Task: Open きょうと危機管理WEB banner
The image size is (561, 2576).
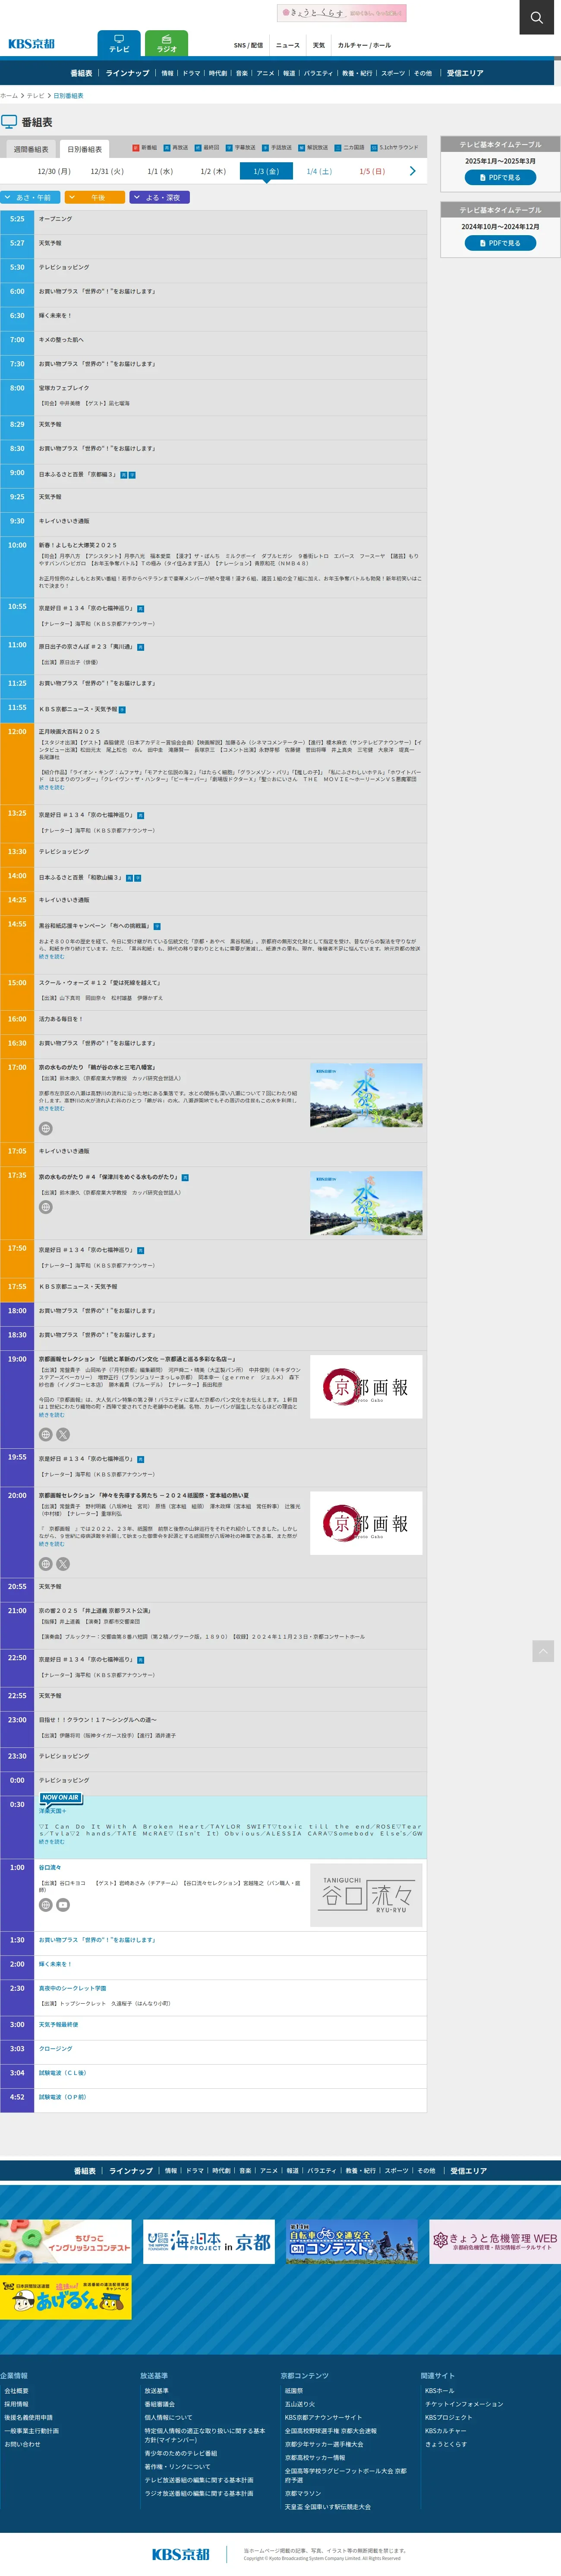Action: (495, 2242)
